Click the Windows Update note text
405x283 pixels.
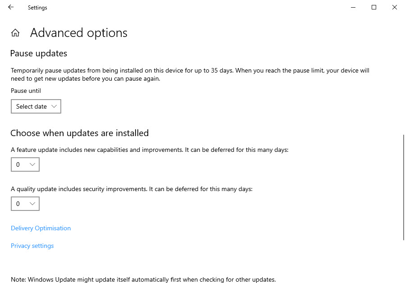click(143, 279)
